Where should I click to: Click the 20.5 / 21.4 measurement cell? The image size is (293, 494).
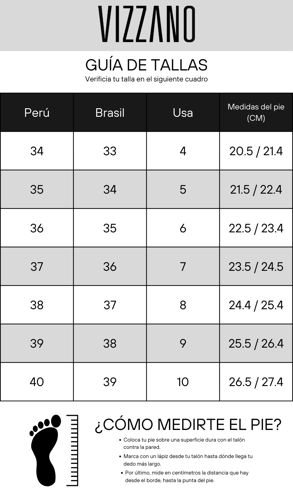coord(256,151)
